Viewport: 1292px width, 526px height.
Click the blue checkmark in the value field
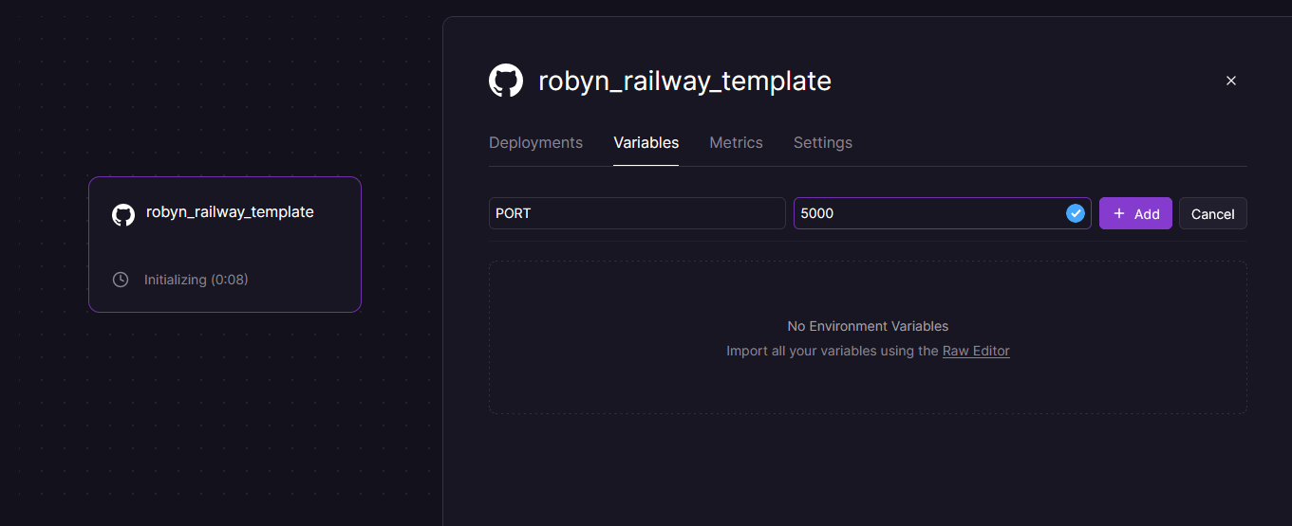coord(1076,213)
